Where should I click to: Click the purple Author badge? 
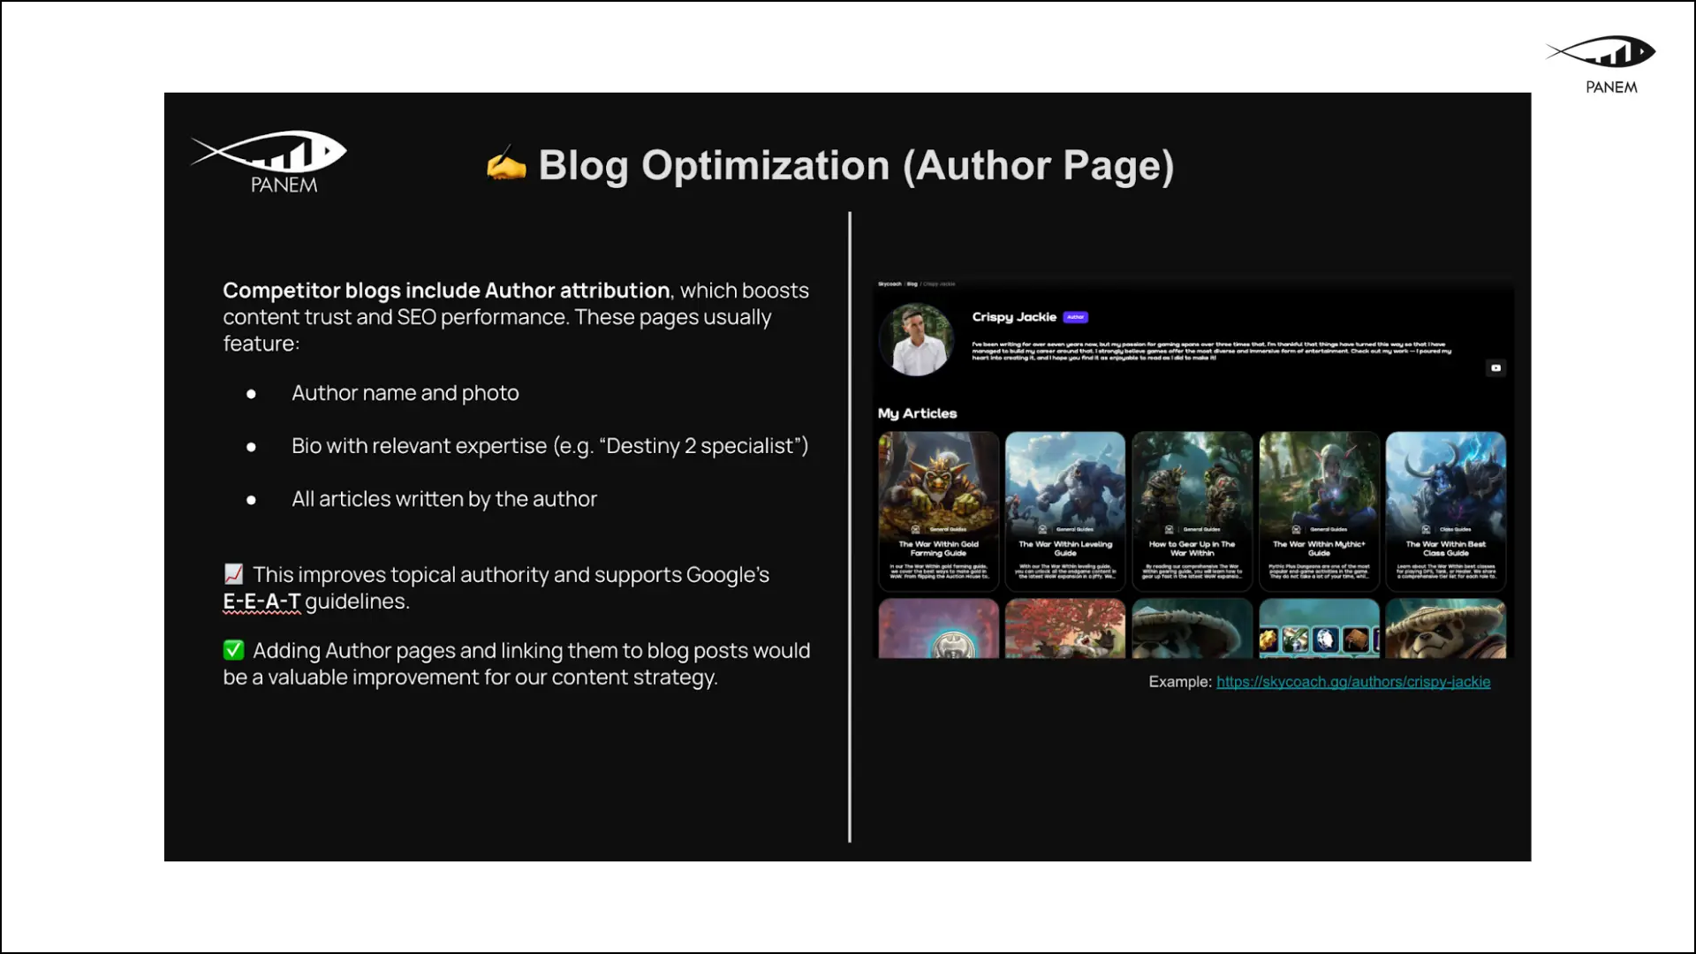pos(1075,317)
